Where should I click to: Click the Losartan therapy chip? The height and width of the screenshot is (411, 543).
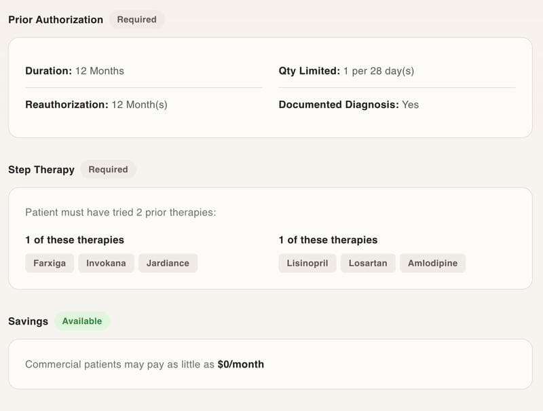point(368,263)
